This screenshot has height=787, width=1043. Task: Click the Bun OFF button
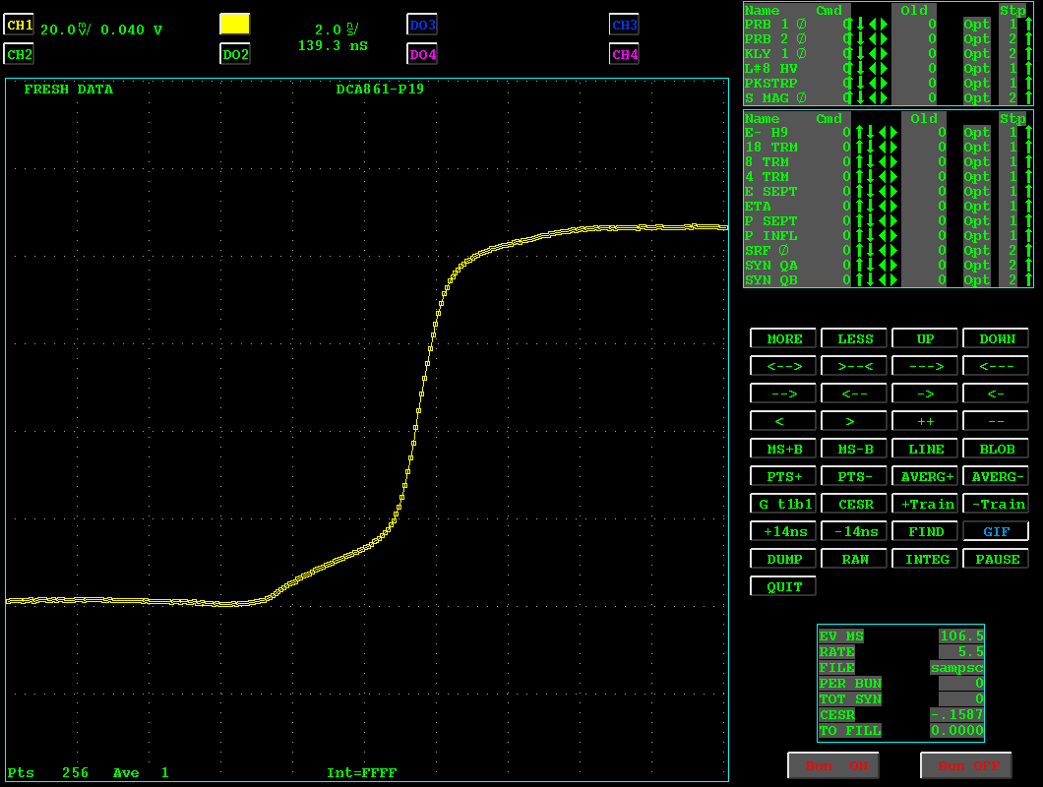966,765
